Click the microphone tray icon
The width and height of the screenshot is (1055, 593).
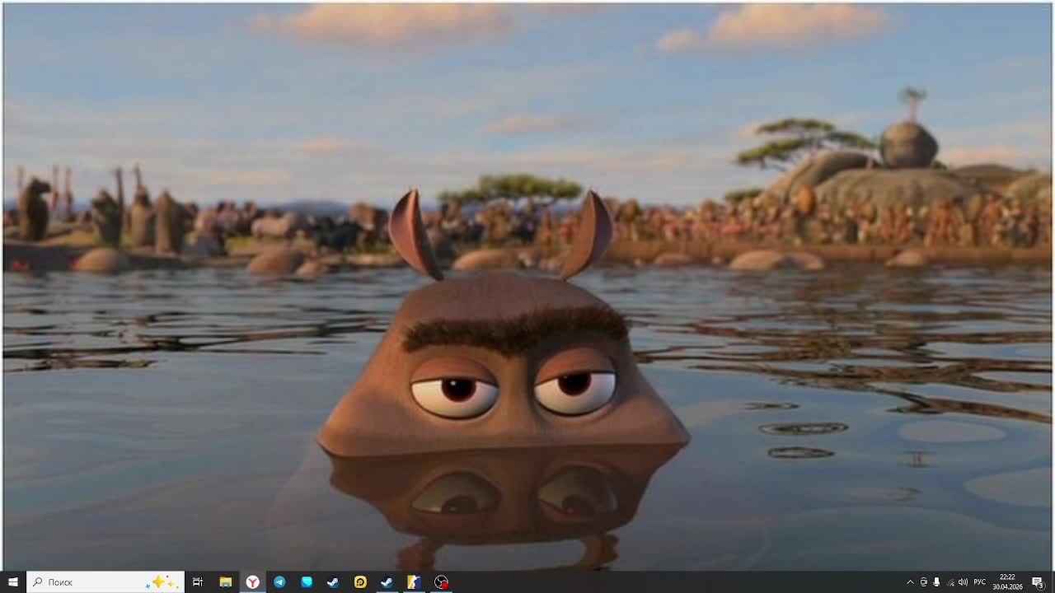[x=936, y=582]
